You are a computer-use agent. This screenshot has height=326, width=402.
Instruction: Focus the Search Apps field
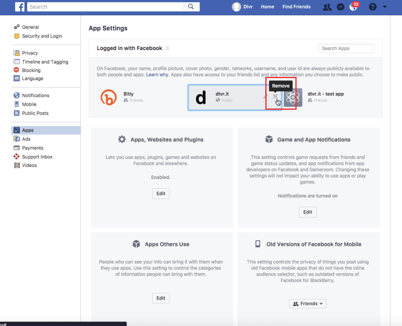click(346, 48)
